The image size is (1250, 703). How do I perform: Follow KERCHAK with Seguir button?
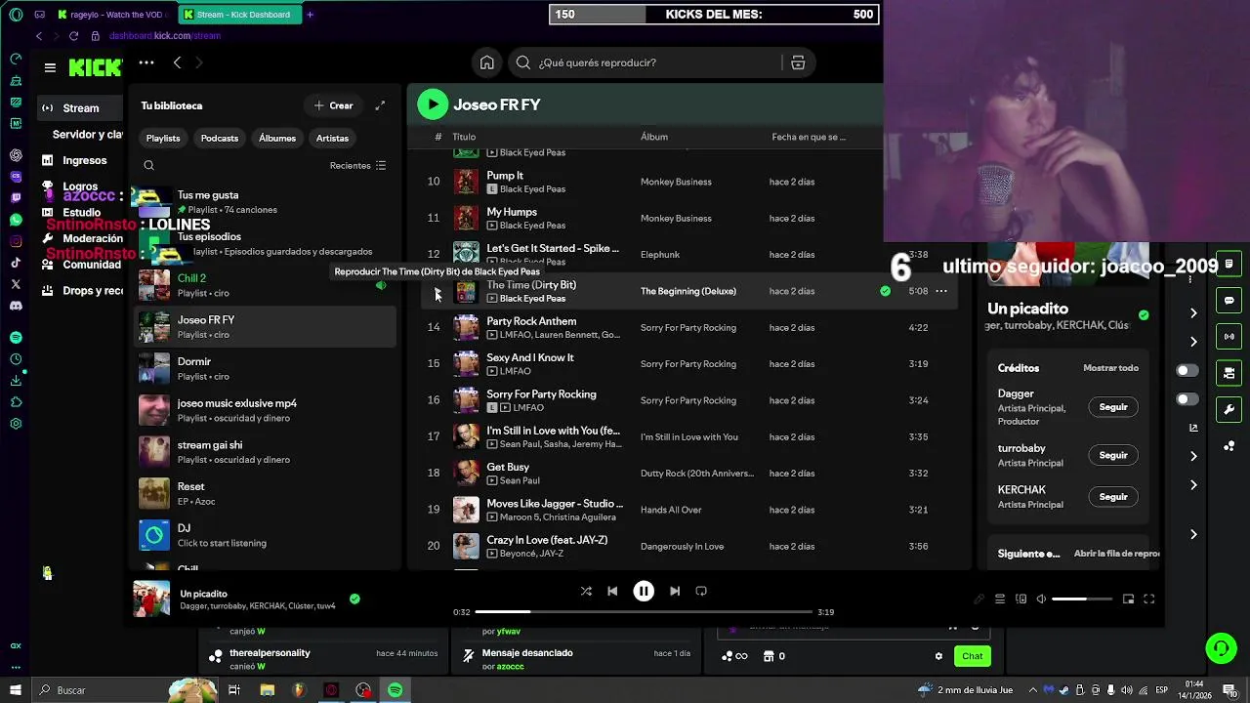[x=1113, y=497]
